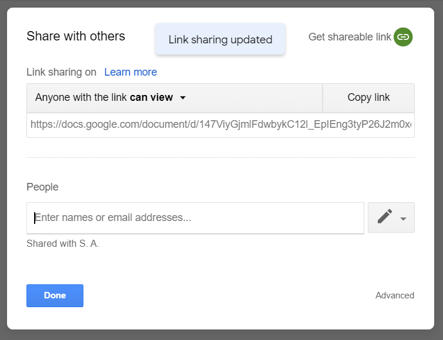Click the "Link sharing updated" notification

click(220, 39)
